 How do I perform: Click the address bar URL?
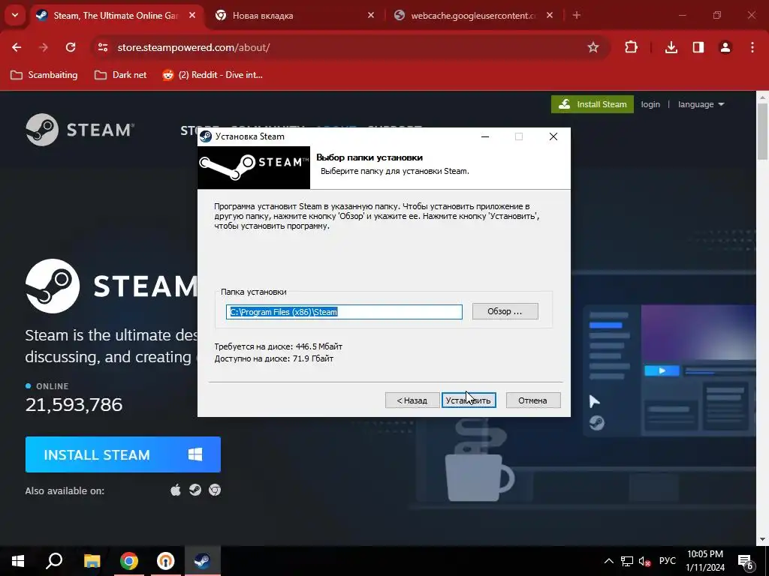[x=194, y=47]
